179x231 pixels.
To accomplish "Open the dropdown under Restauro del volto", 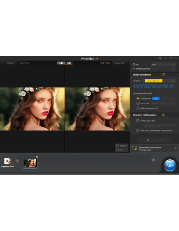I will click(x=159, y=125).
